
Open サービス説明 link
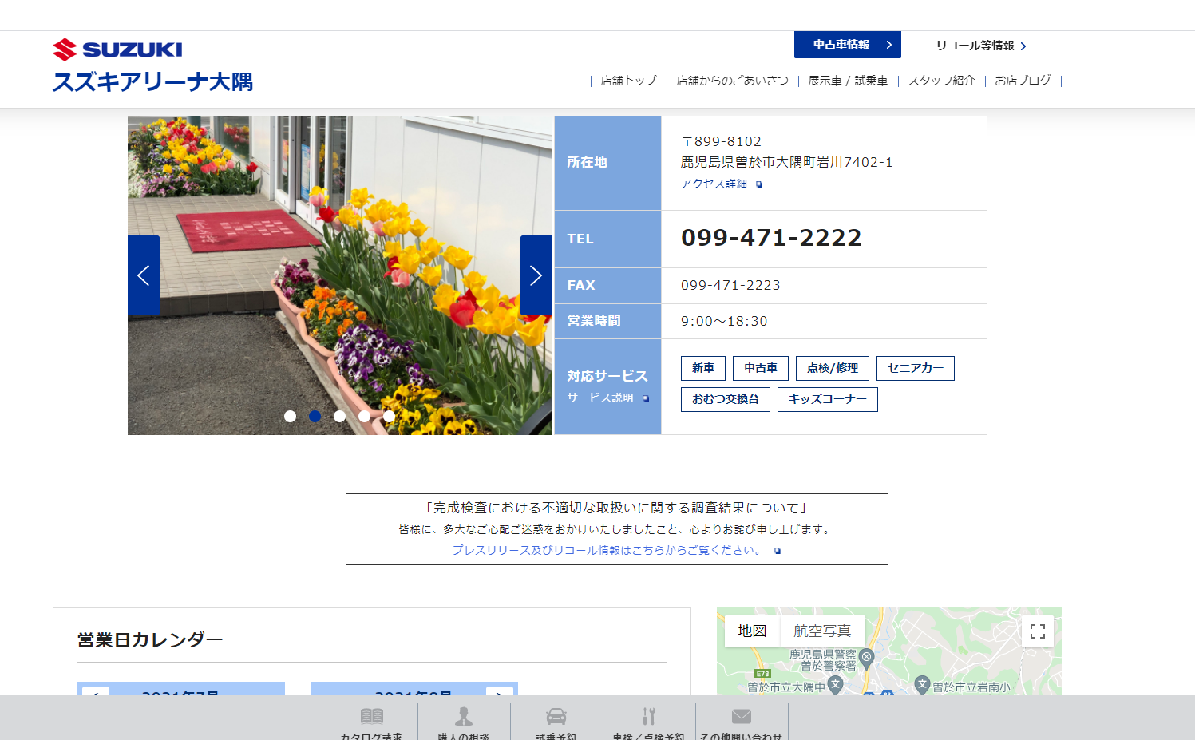coord(607,398)
